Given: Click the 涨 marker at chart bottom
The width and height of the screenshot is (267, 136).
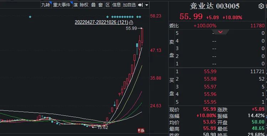Looking at the screenshot, I should click(x=141, y=130).
